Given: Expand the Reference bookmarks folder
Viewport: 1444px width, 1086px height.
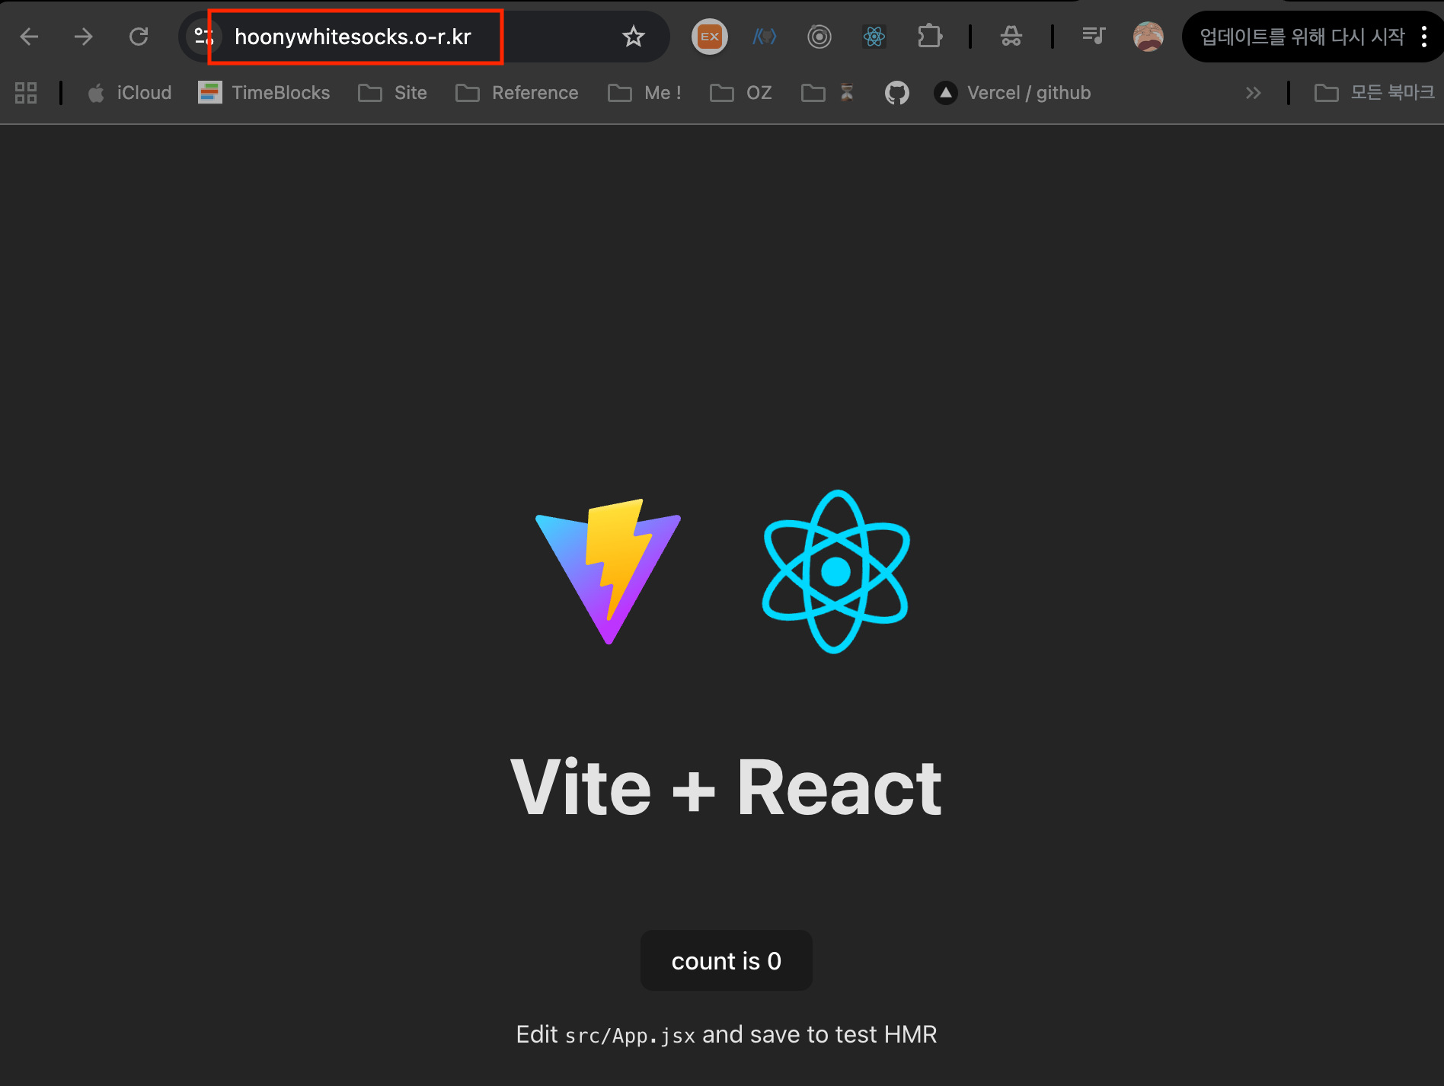Looking at the screenshot, I should [517, 93].
